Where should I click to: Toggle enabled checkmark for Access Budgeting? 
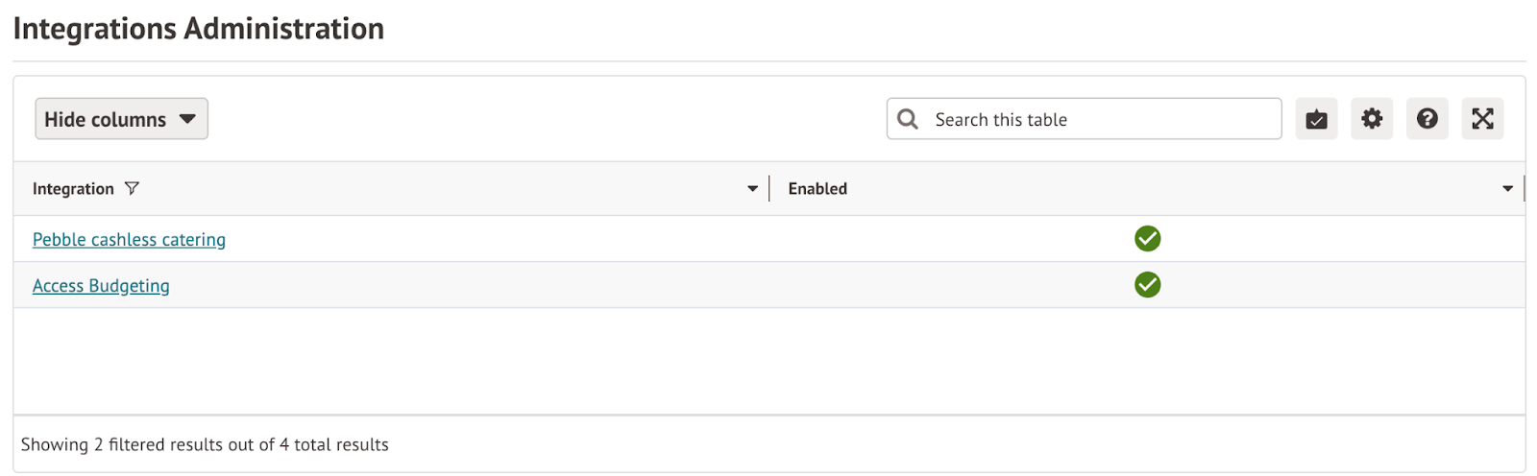[1147, 285]
